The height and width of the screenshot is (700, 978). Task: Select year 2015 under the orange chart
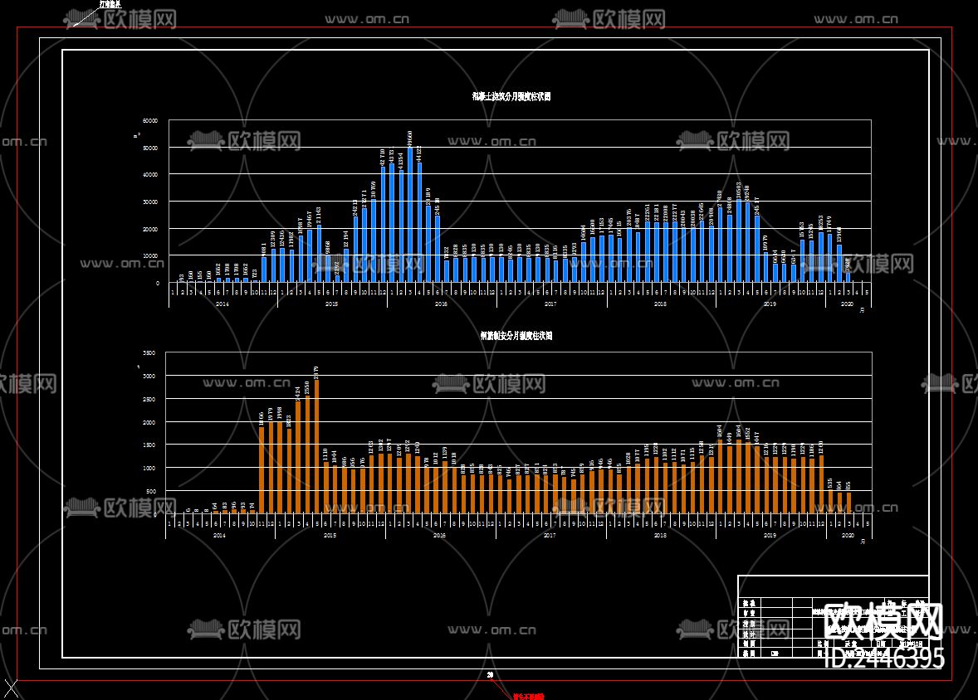[330, 536]
